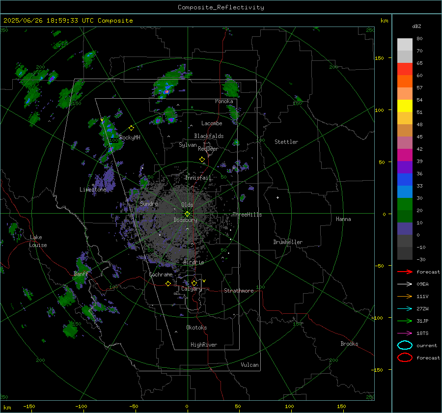The image size is (442, 413).
Task: Click the white plus marker west of Hanna
Action: 277,197
